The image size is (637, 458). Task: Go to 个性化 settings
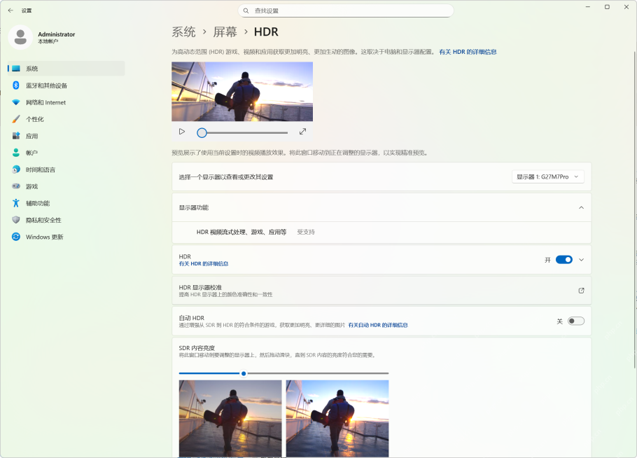coord(66,119)
